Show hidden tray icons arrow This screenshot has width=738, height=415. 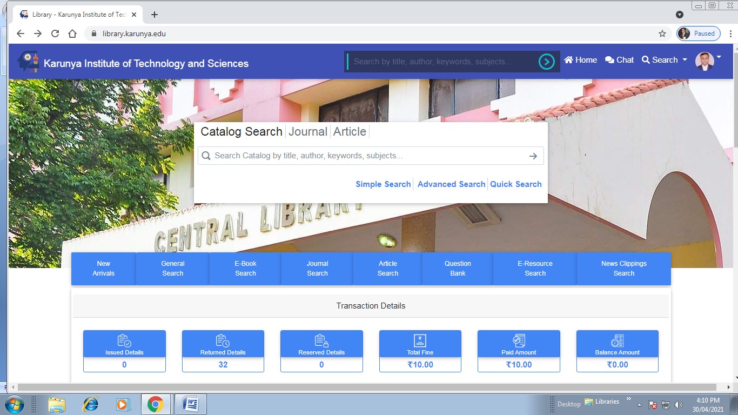click(x=640, y=405)
